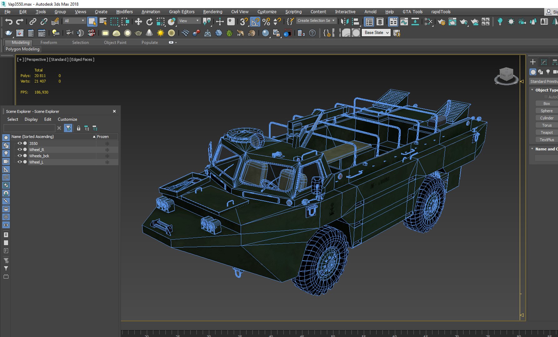
Task: Toggle Percent Snap button
Action: [x=266, y=22]
